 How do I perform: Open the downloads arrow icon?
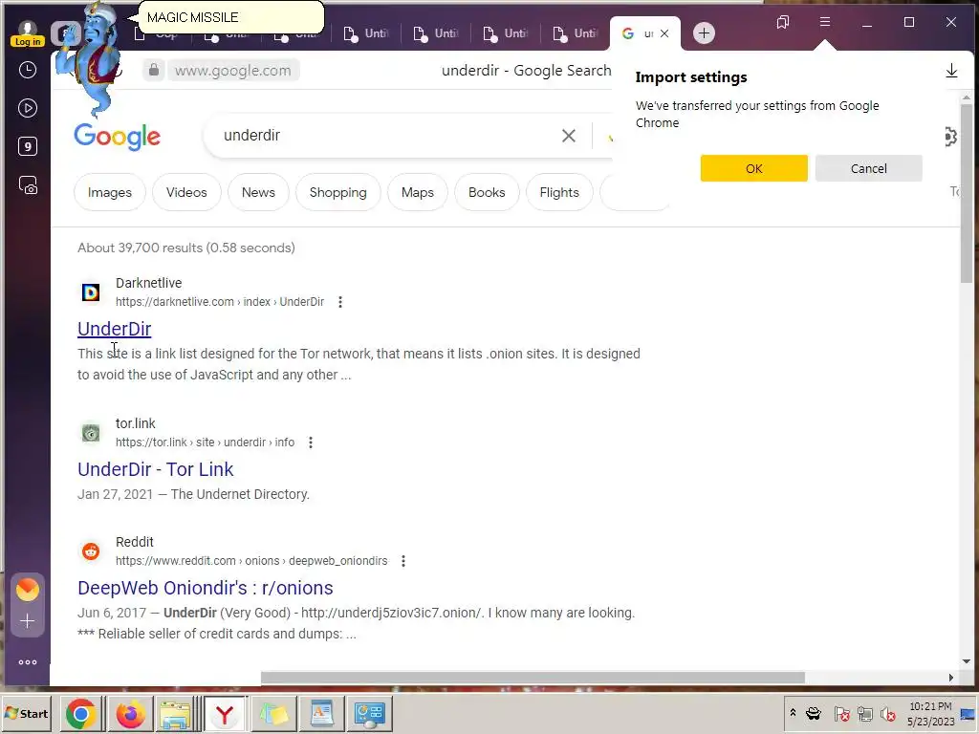[951, 70]
